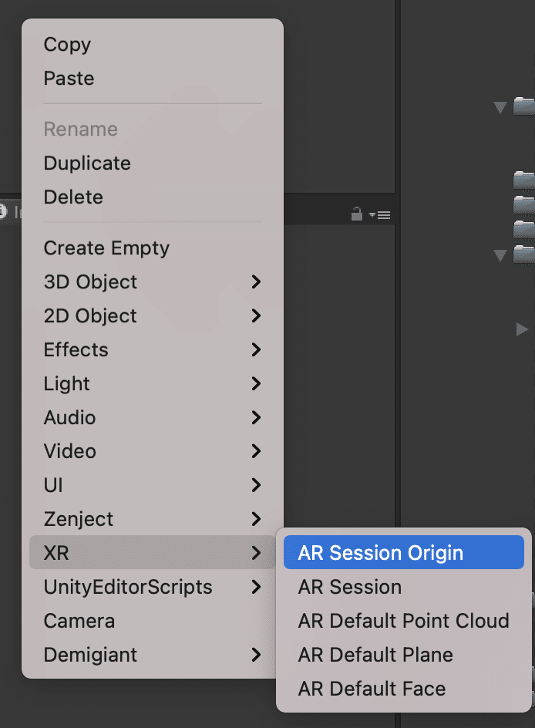This screenshot has width=535, height=728.
Task: Choose AR Default Face option
Action: click(x=372, y=689)
